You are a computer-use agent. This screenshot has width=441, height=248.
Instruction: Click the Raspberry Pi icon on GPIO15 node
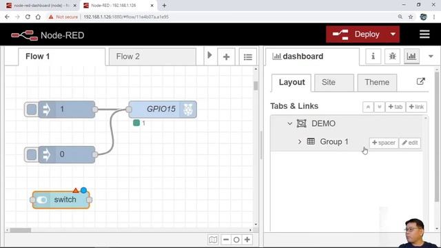tap(188, 109)
